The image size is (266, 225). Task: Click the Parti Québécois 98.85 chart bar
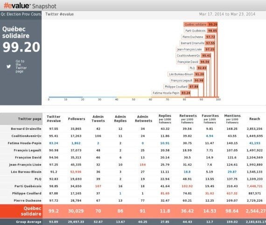201,31
